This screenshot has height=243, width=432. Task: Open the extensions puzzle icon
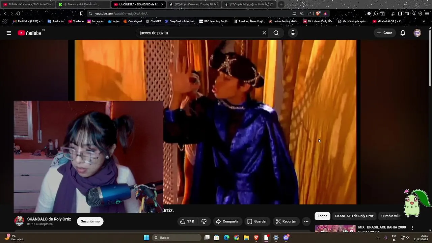click(376, 13)
